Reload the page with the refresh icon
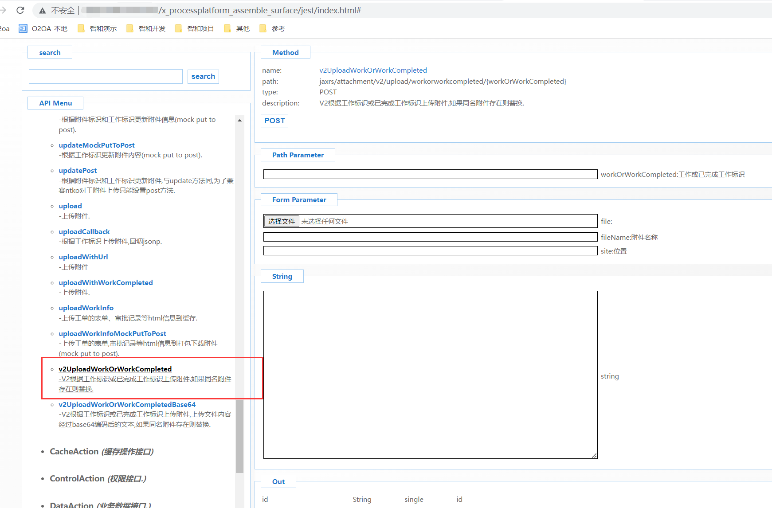The image size is (772, 508). [20, 10]
